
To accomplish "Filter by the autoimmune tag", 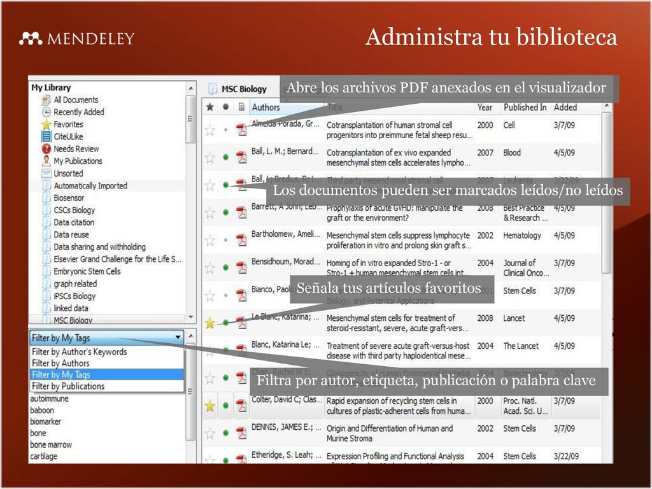I will coord(49,399).
